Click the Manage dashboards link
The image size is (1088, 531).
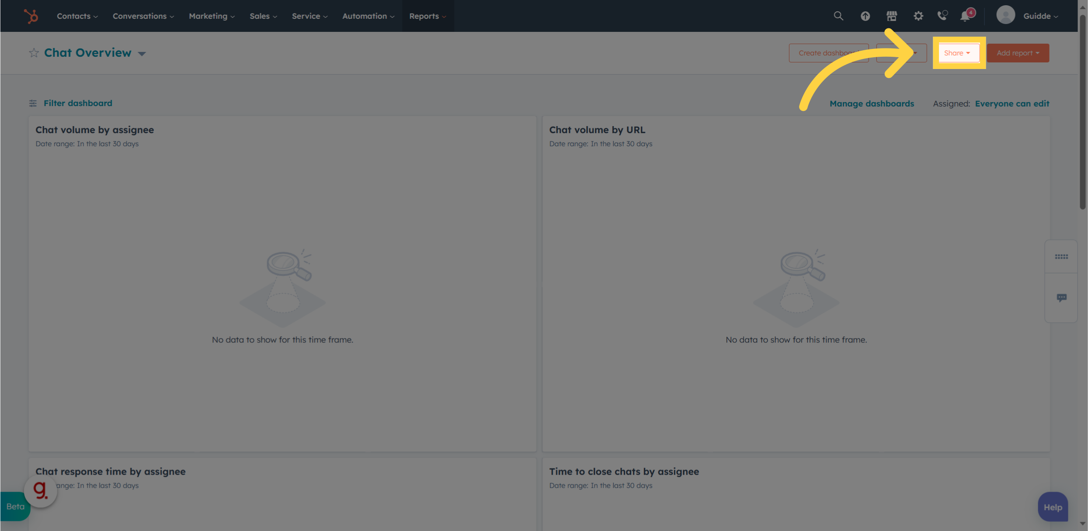[x=872, y=103]
